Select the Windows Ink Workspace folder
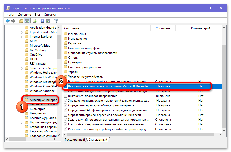 click(x=40, y=77)
